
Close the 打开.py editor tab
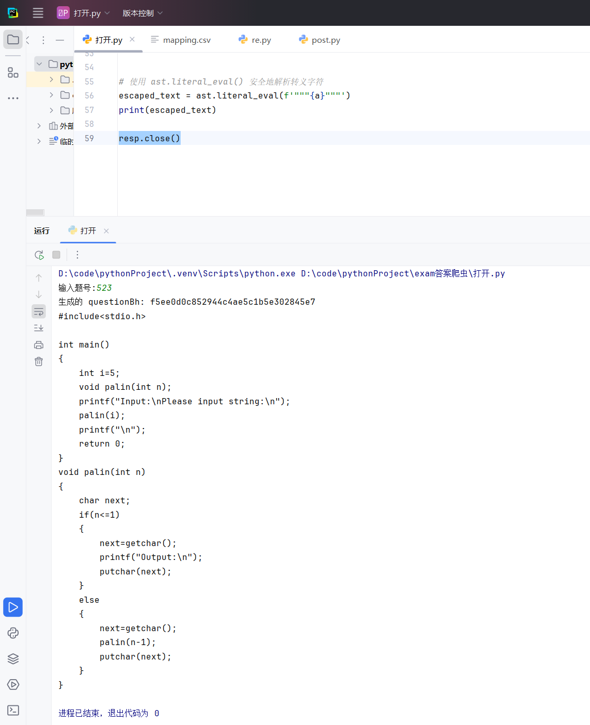[132, 39]
